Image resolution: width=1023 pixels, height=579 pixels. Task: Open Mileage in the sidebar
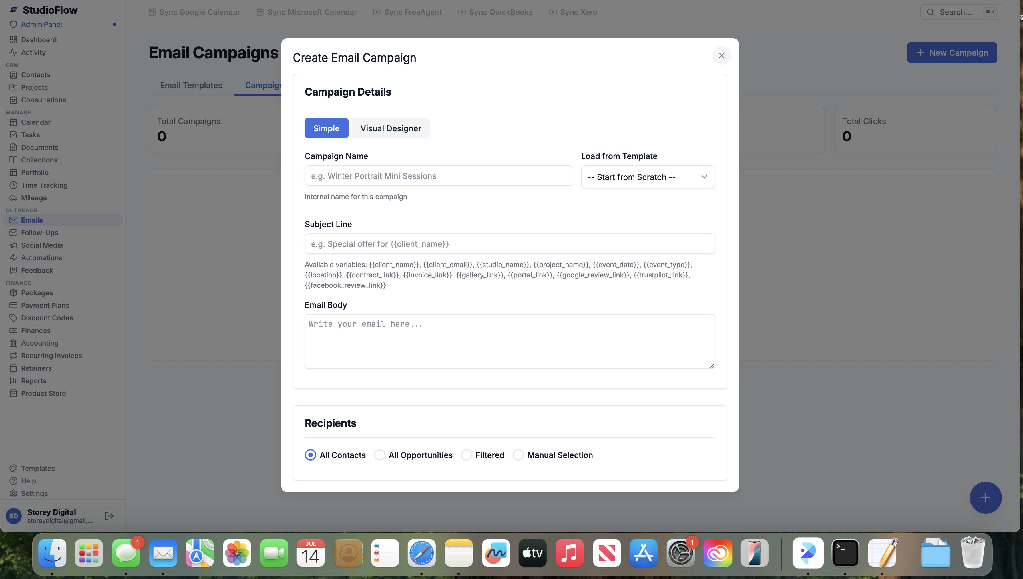[x=34, y=198]
